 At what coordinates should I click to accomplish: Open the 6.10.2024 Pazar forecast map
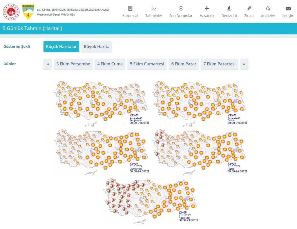200,152
